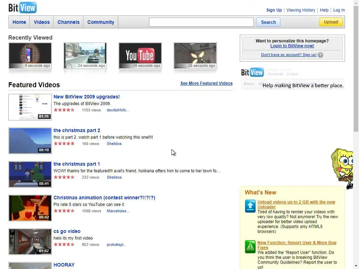Open See More Featured Videos

206,83
